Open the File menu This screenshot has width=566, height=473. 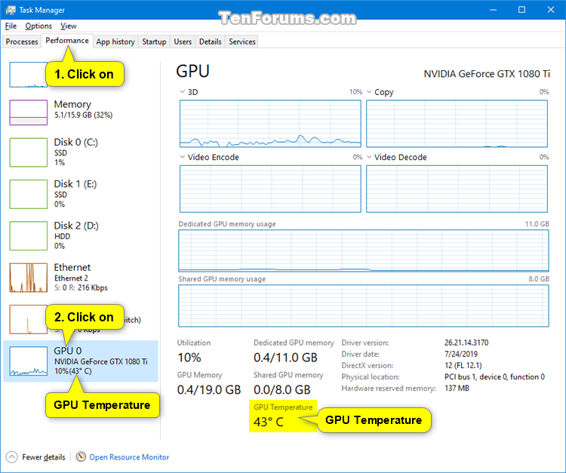(x=11, y=26)
